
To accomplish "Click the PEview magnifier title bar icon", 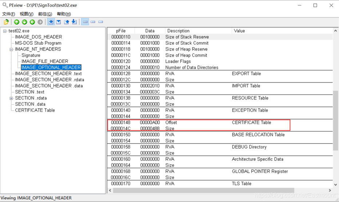I will 5,5.
